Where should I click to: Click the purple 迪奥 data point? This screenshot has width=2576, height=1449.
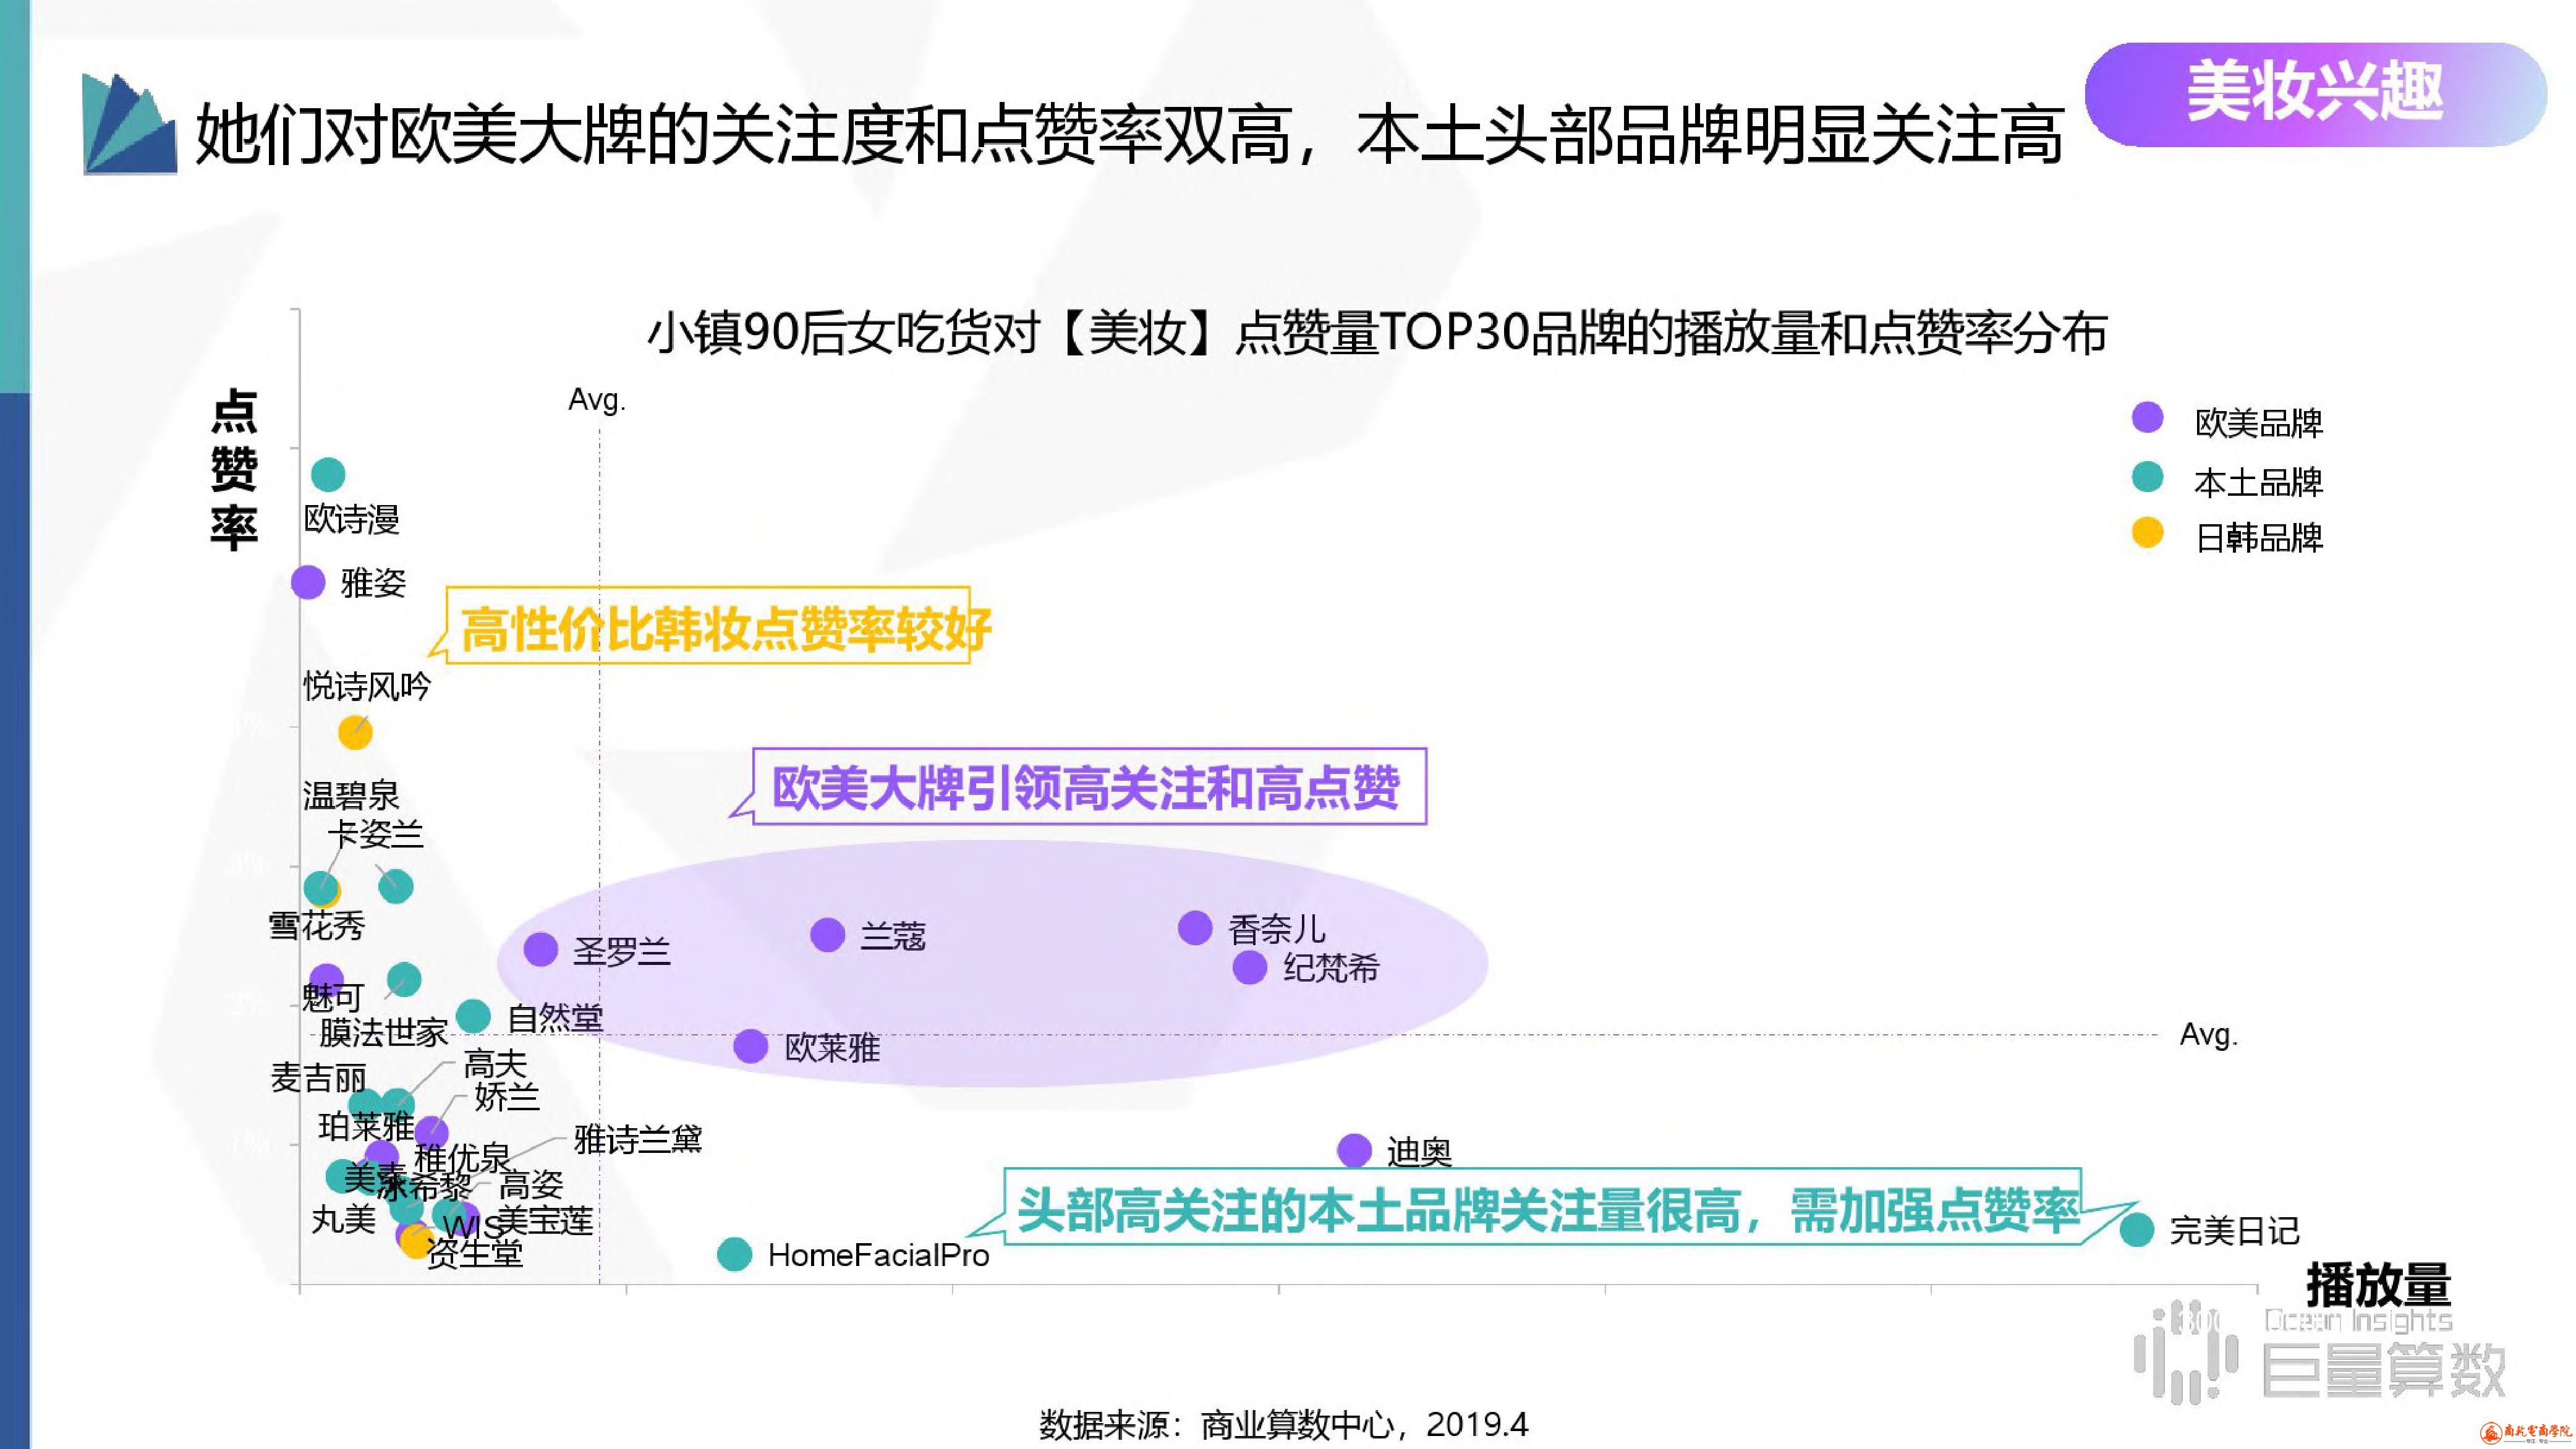pyautogui.click(x=1355, y=1151)
